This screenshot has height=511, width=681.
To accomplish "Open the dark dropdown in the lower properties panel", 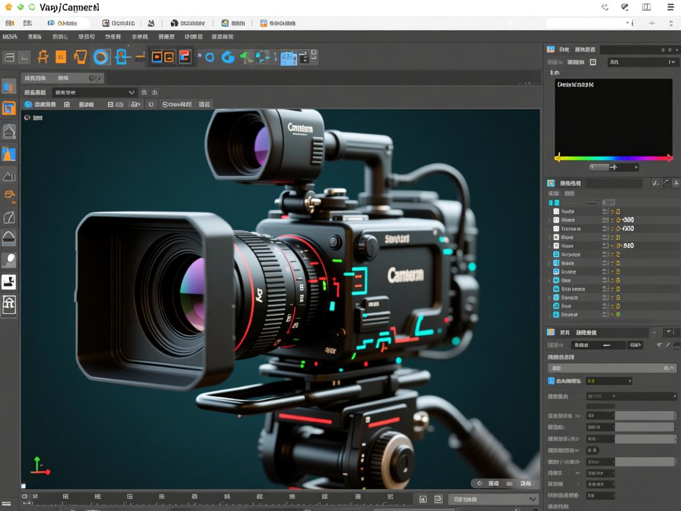I will [x=631, y=396].
